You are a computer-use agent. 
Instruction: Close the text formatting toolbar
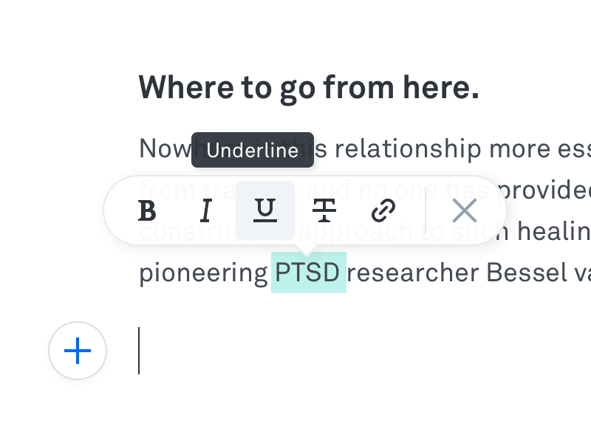[x=465, y=210]
